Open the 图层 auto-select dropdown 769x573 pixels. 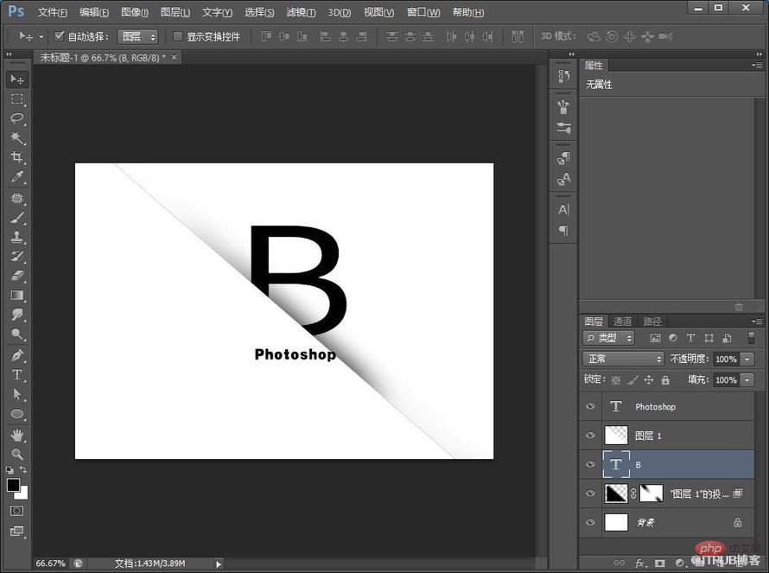coord(137,36)
